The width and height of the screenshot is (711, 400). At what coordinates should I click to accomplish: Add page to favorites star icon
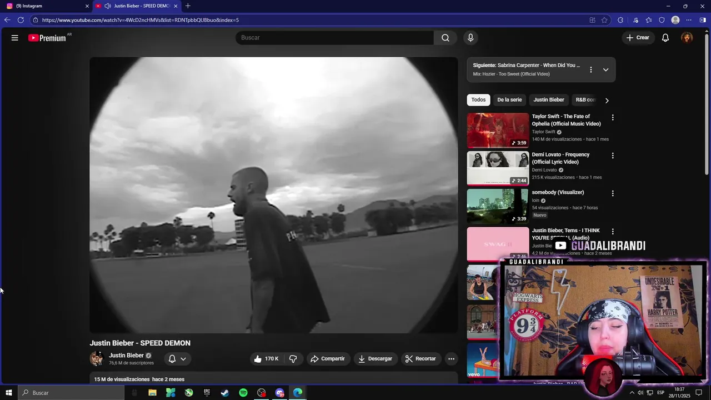604,20
